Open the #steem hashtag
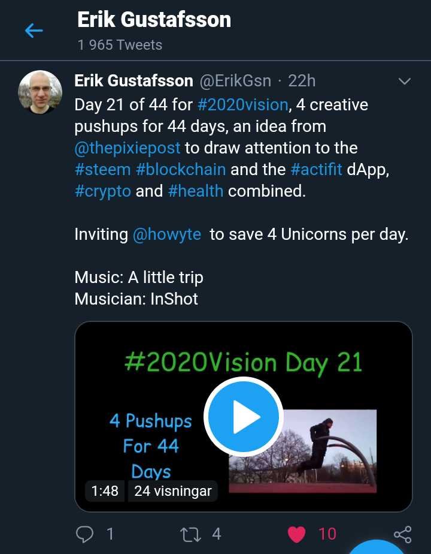Screen dimensions: 431x554 (x=102, y=169)
